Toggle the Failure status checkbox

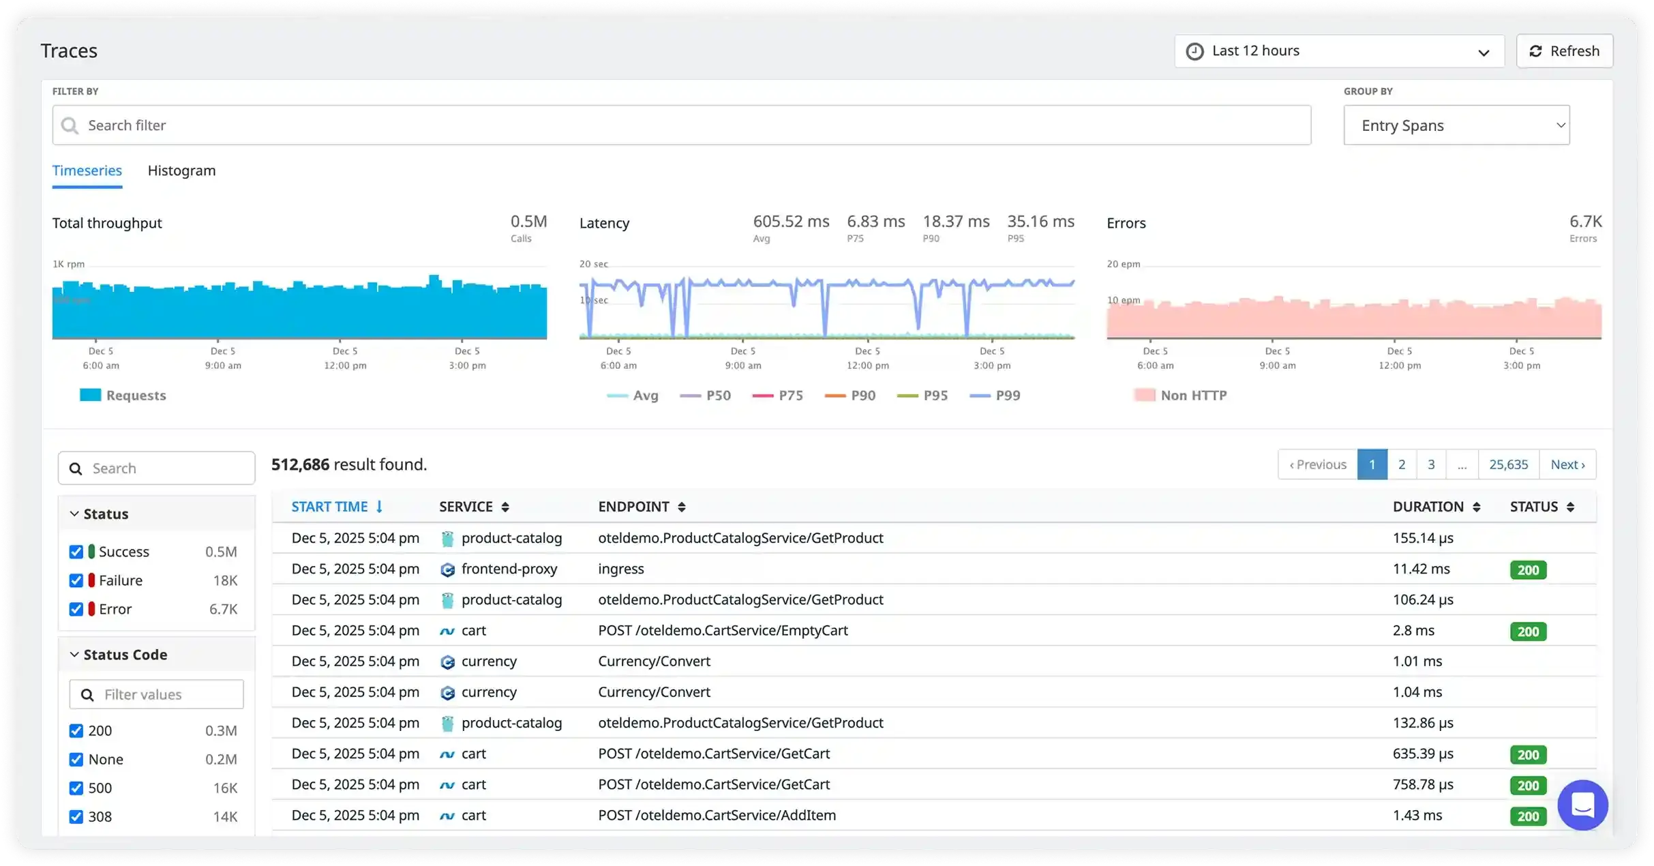[x=76, y=580]
